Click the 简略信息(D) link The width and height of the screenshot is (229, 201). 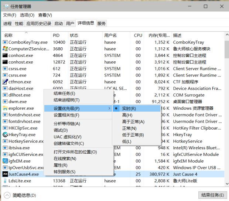[24, 195]
